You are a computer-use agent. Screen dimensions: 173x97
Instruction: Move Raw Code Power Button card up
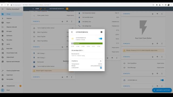coord(157,44)
